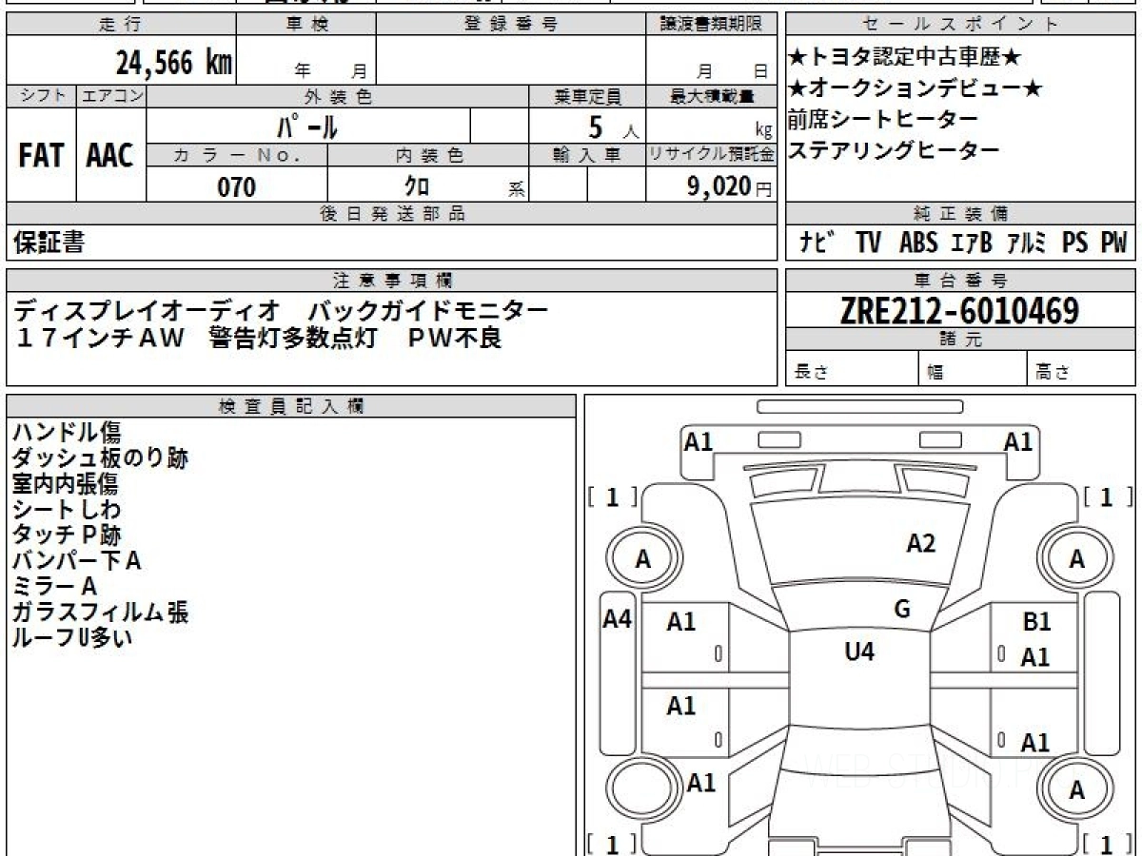
Task: Select the 17インチAW notice text
Action: 98,339
